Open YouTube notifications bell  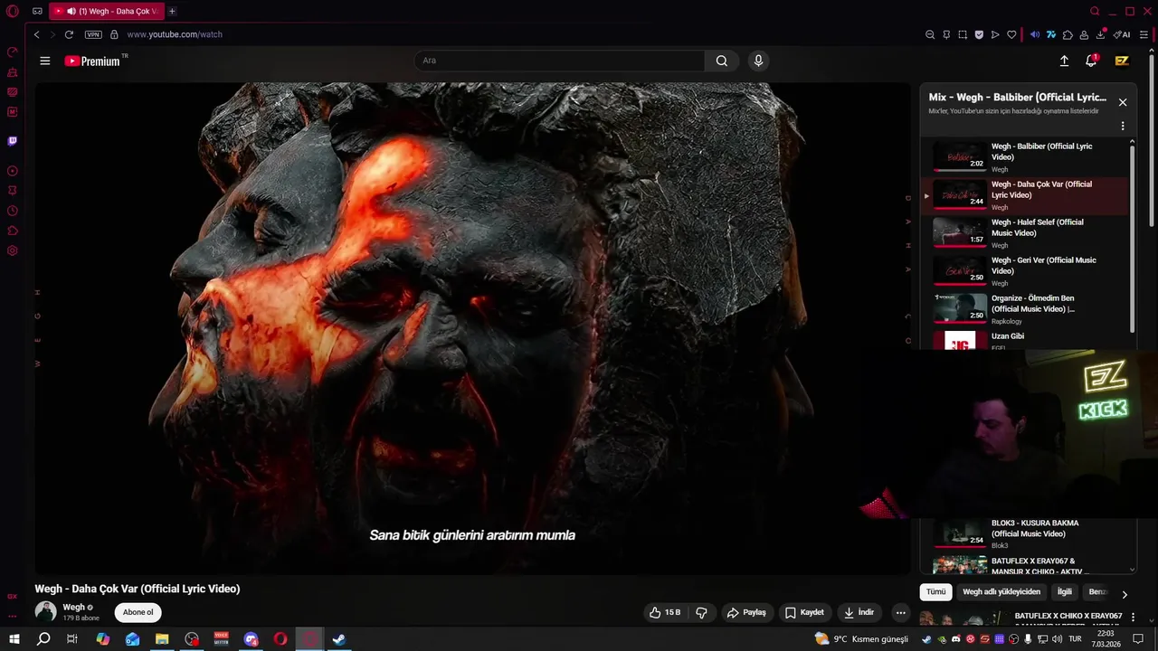coord(1091,61)
